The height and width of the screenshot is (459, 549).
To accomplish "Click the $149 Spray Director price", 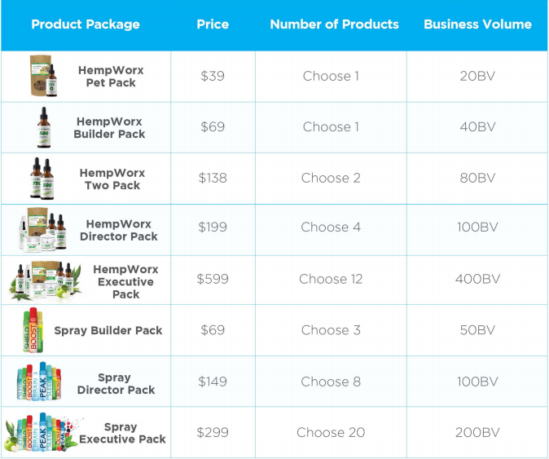I will [x=213, y=382].
